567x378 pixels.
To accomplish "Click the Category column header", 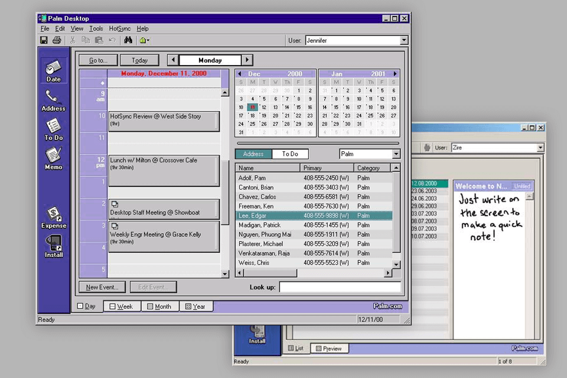I will tap(373, 168).
